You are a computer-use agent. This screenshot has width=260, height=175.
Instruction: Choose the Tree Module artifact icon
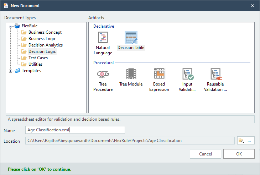(131, 74)
